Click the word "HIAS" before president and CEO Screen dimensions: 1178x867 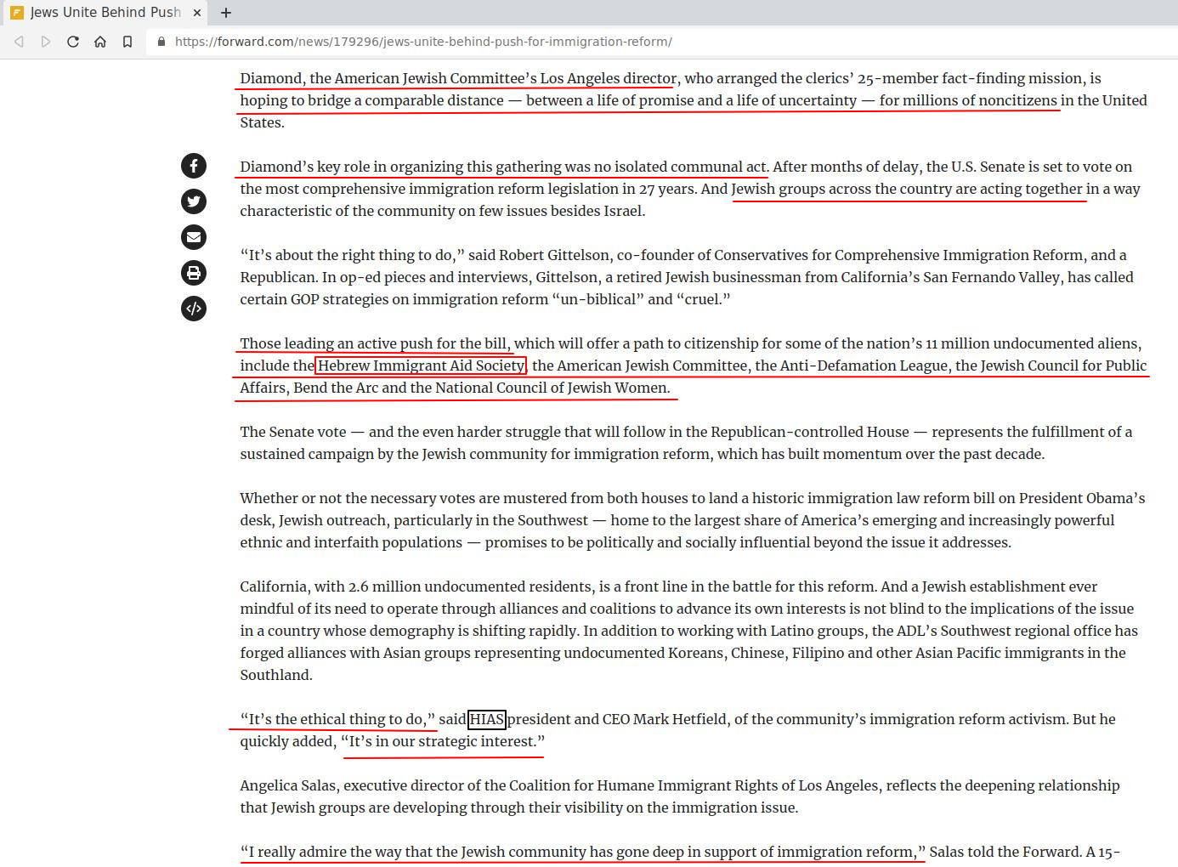coord(487,719)
